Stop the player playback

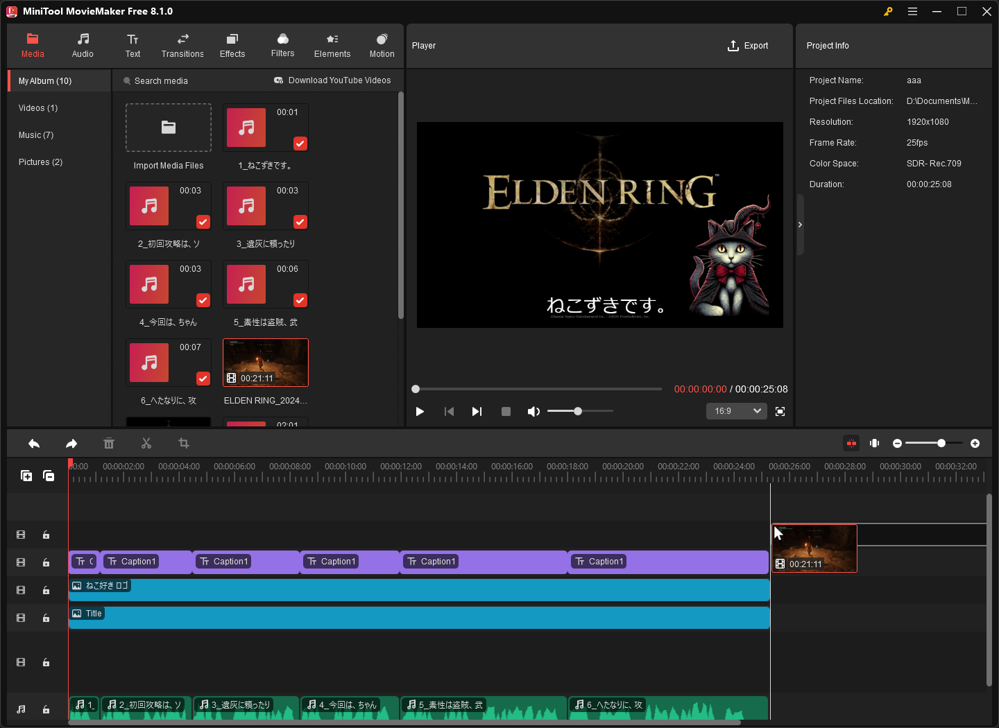(x=506, y=412)
